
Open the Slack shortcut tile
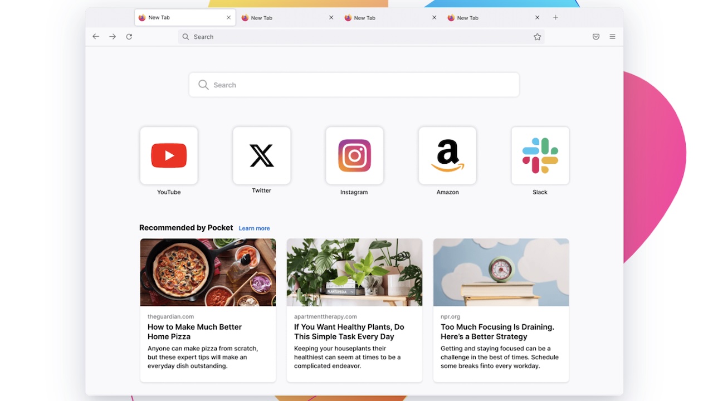pyautogui.click(x=540, y=155)
